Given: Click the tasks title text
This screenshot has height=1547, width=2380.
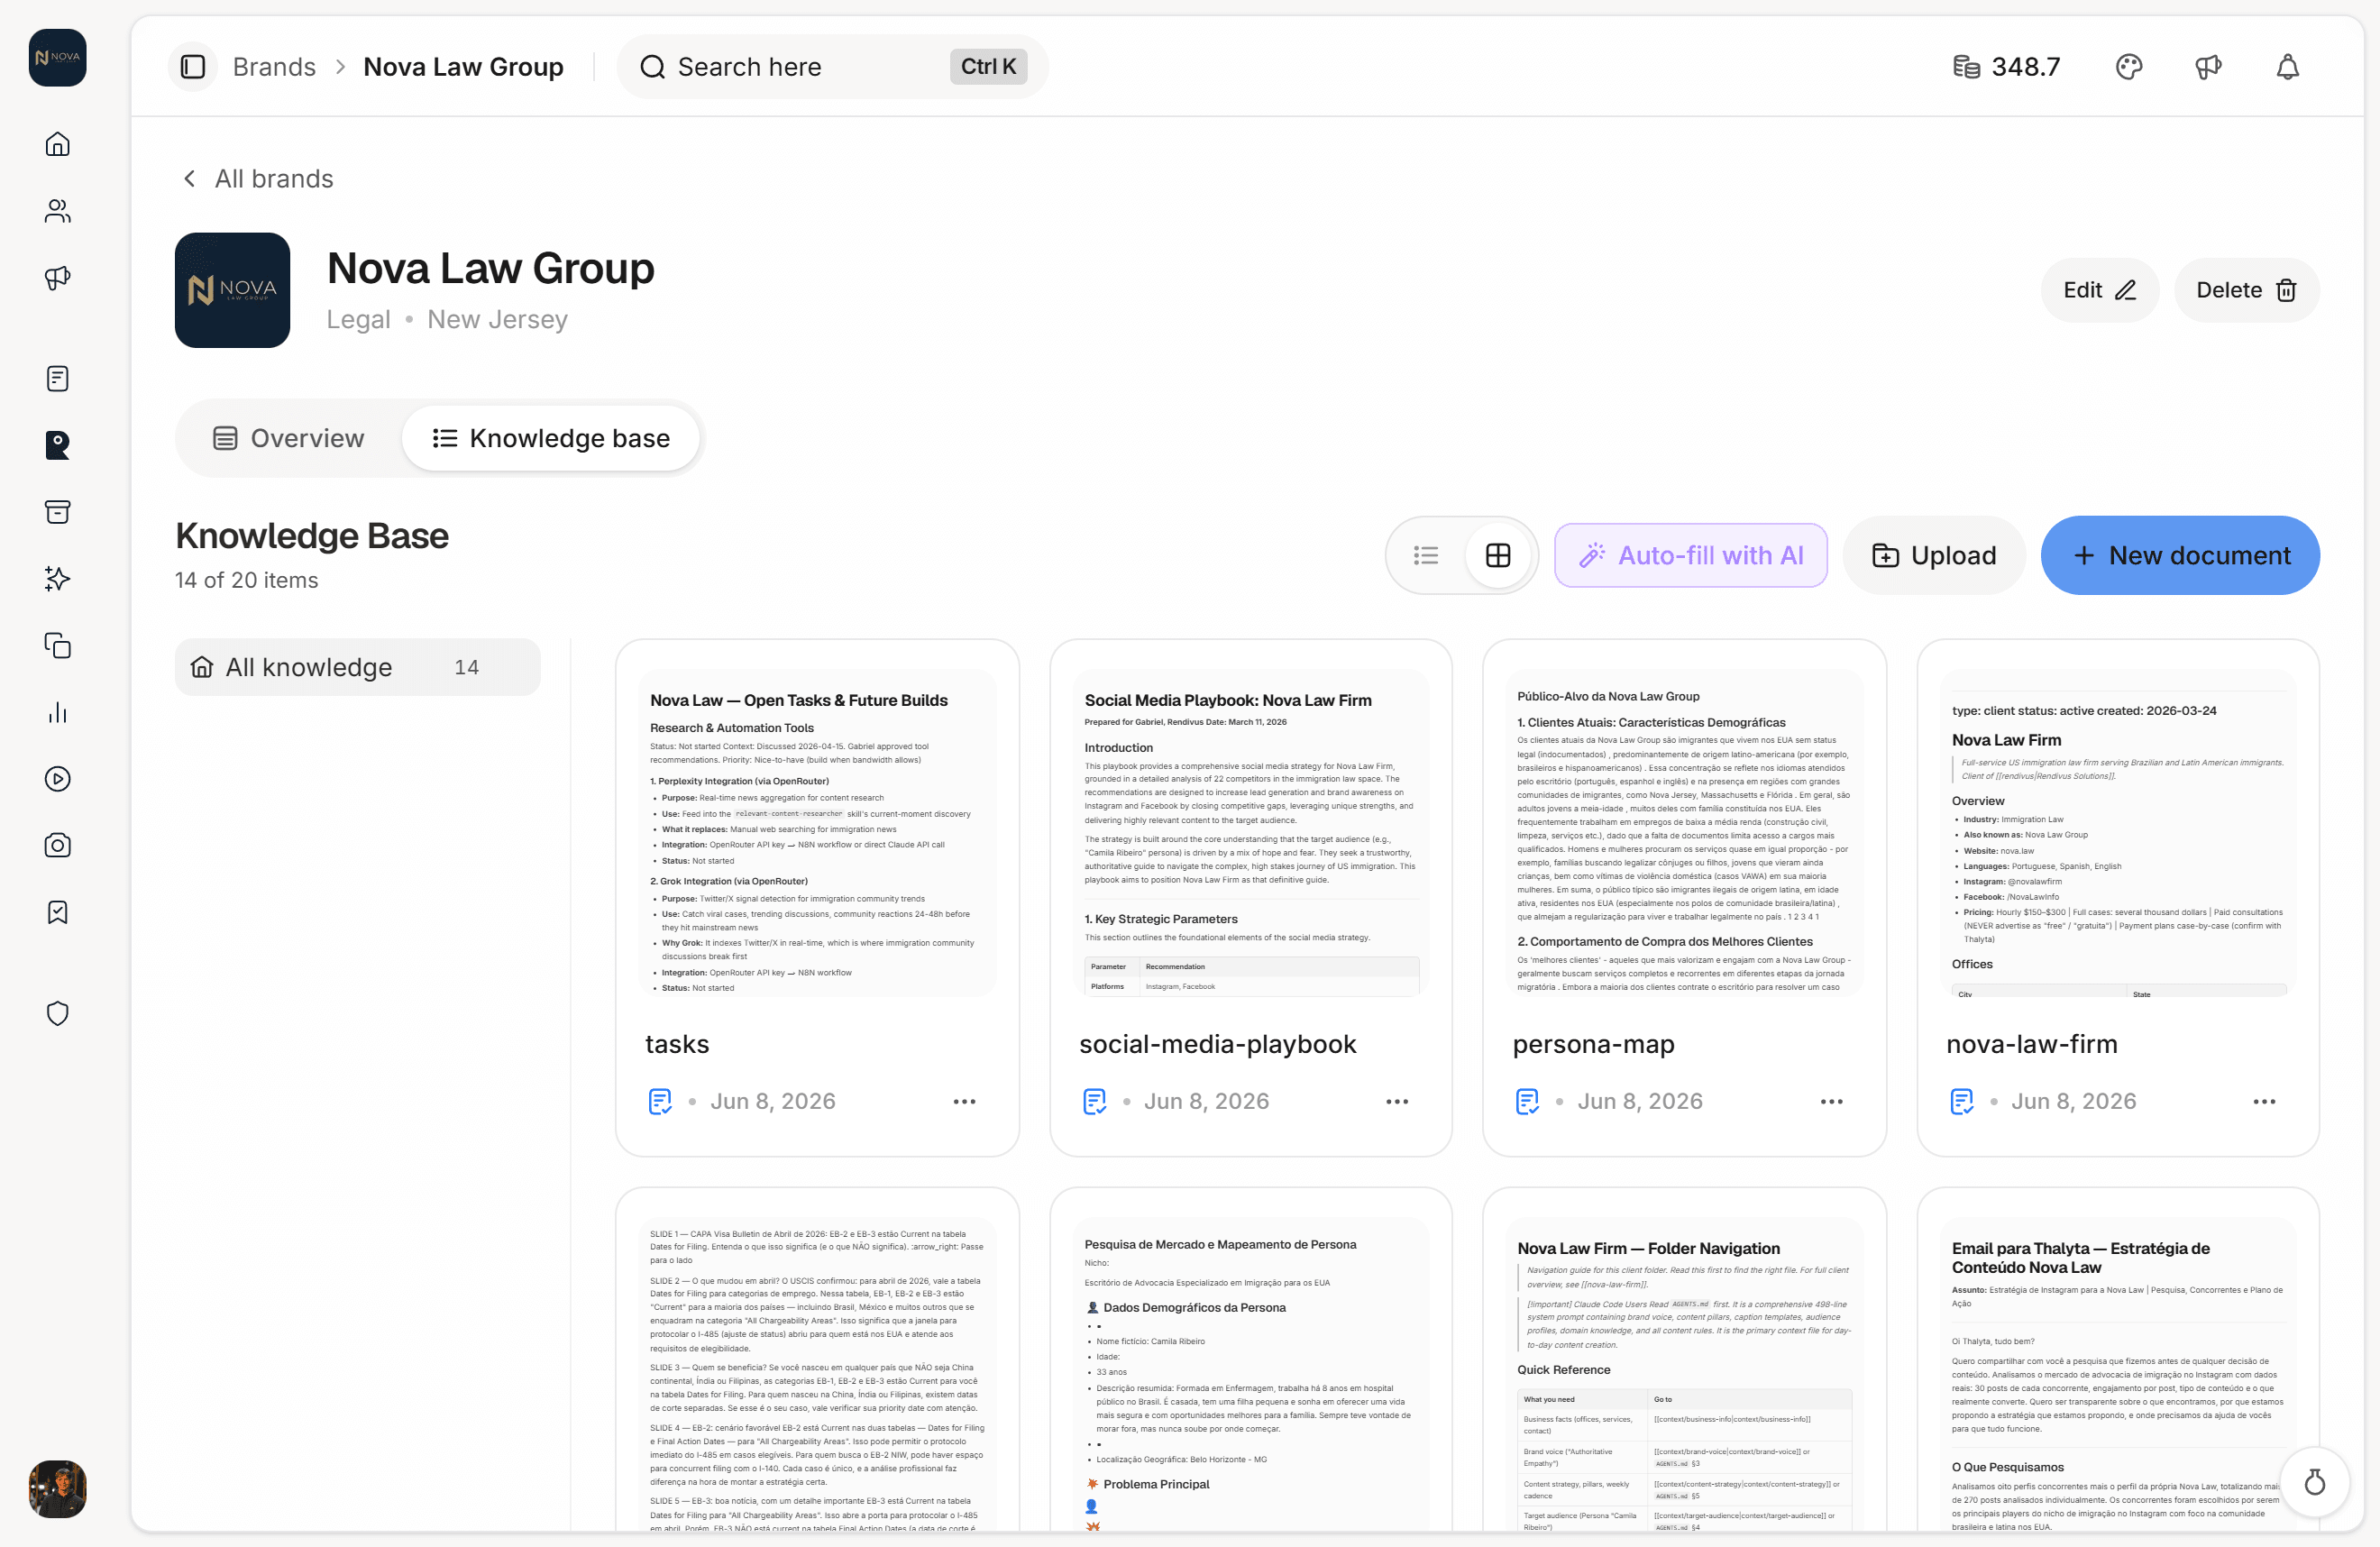Looking at the screenshot, I should coord(677,1044).
